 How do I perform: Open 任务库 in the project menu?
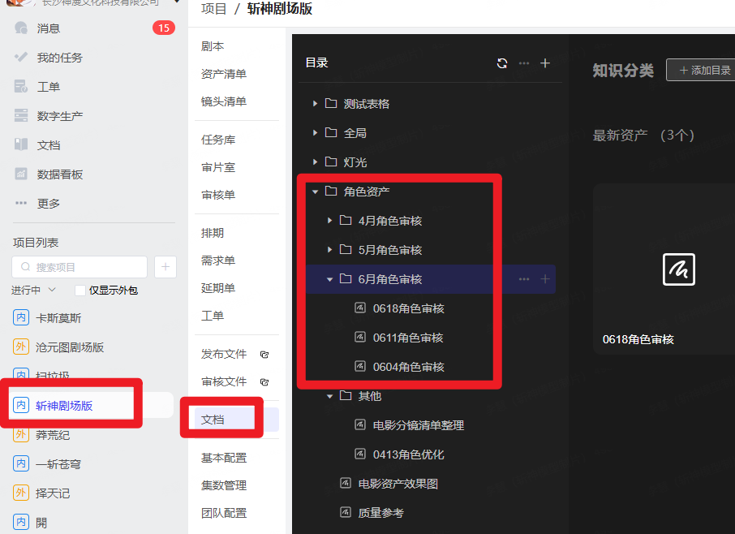[x=218, y=140]
